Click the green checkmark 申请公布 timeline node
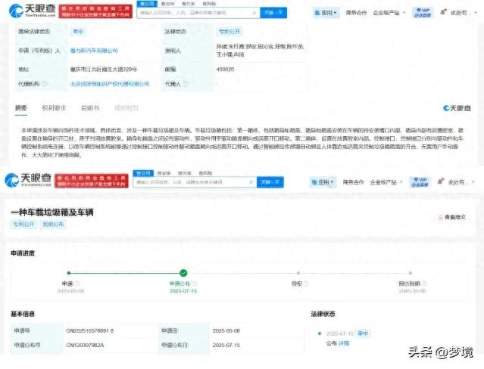The height and width of the screenshot is (369, 484). (x=183, y=273)
